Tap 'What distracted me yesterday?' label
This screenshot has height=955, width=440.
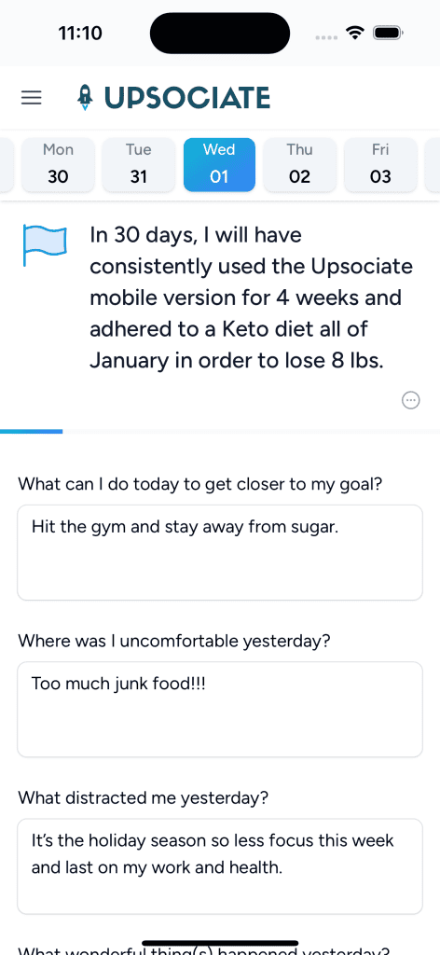click(x=143, y=798)
